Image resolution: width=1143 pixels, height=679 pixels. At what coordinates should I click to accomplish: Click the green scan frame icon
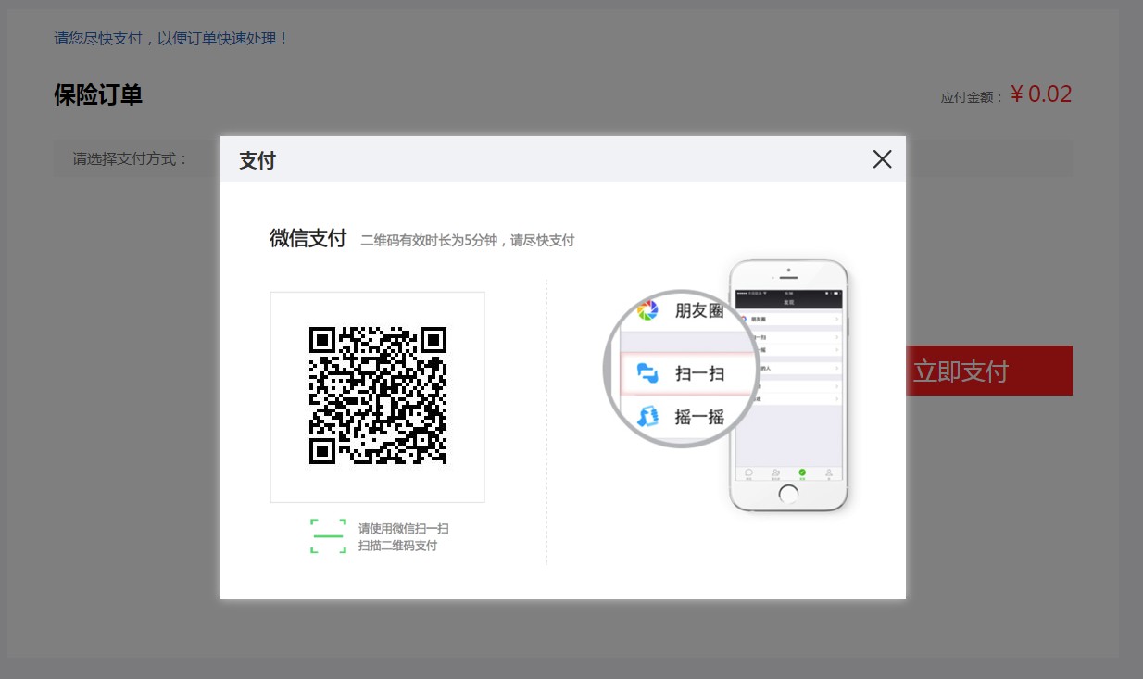(328, 536)
